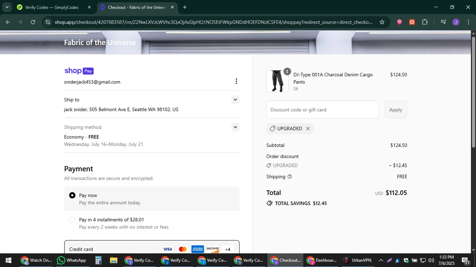Open the tab search dropdown
The height and width of the screenshot is (267, 476).
pyautogui.click(x=7, y=7)
